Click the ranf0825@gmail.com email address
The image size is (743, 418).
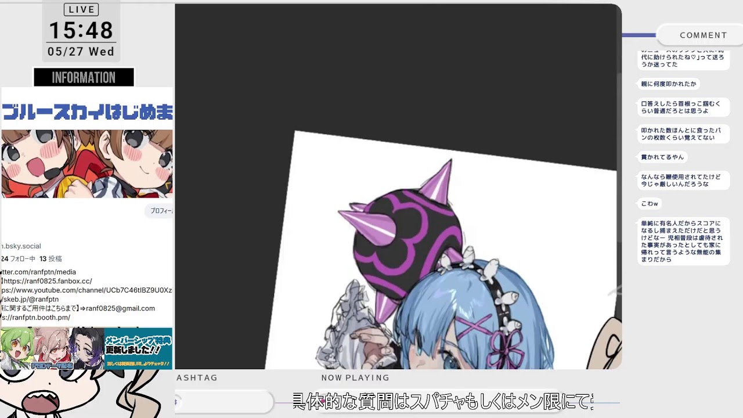121,308
